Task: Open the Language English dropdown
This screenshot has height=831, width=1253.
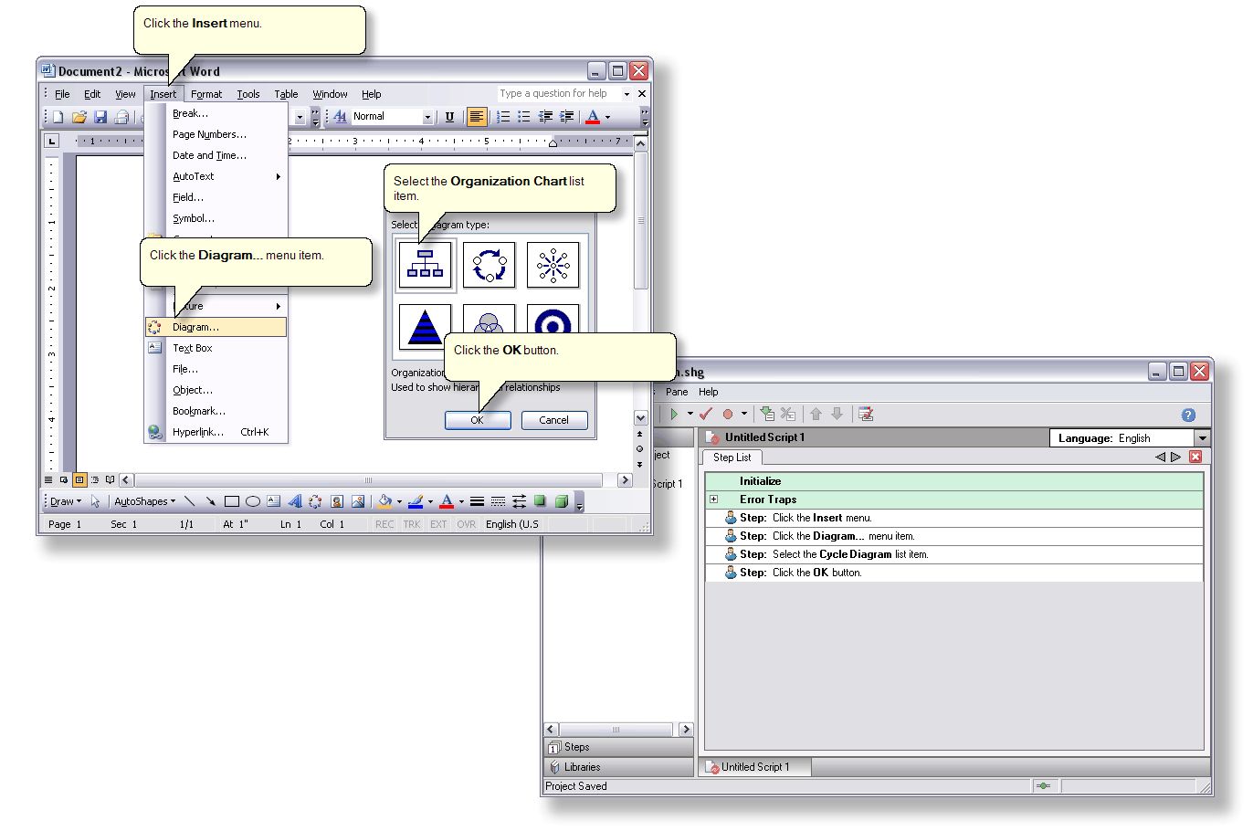Action: (x=1203, y=438)
